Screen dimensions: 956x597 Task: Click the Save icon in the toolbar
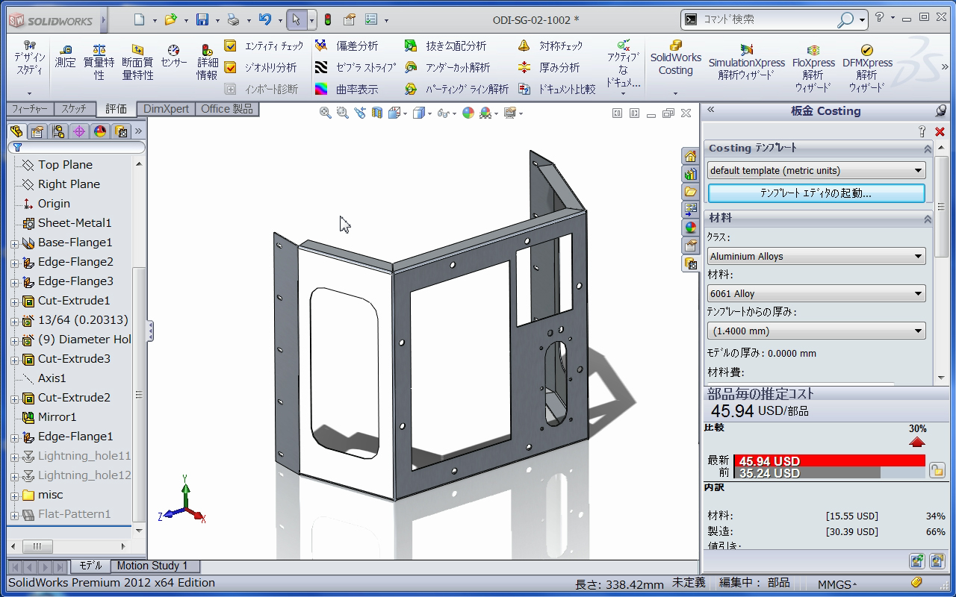click(202, 19)
